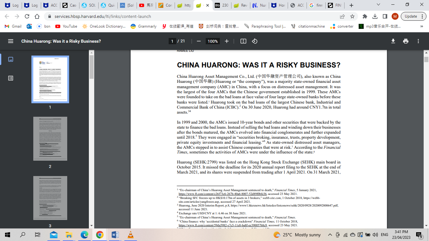Open Mail app from taskbar
429x241 pixels.
coord(53,235)
